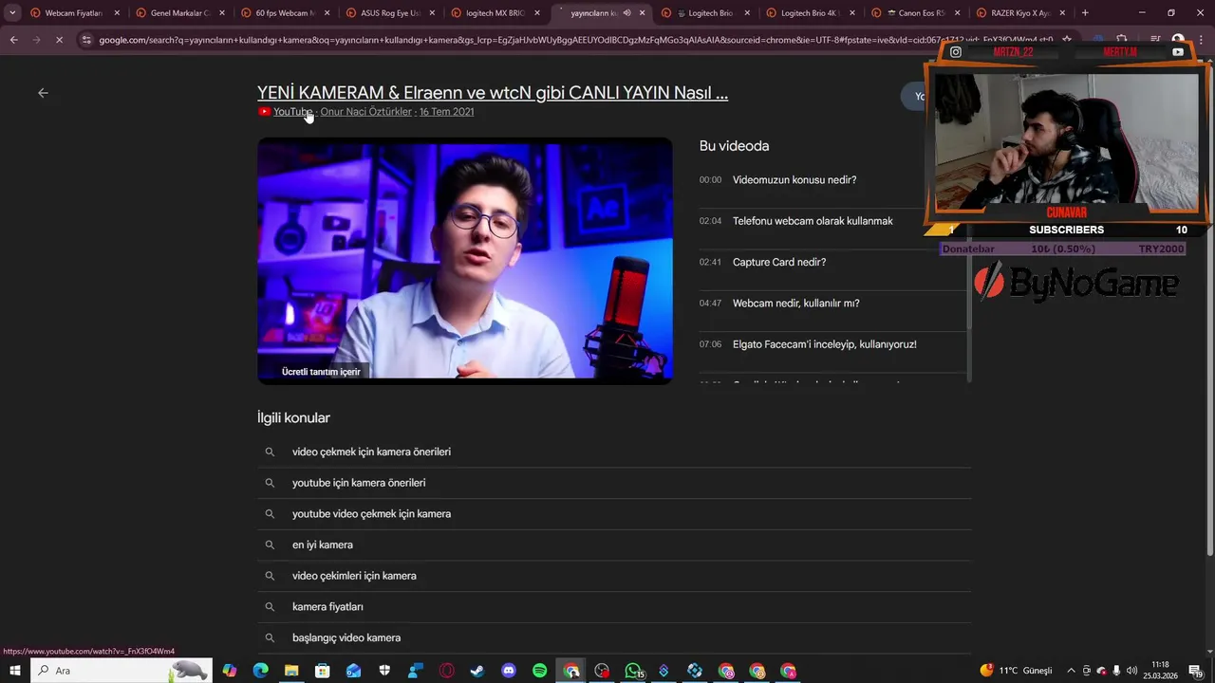The height and width of the screenshot is (683, 1215).
Task: Click the page's vertical scrollbar
Action: (x=1209, y=313)
